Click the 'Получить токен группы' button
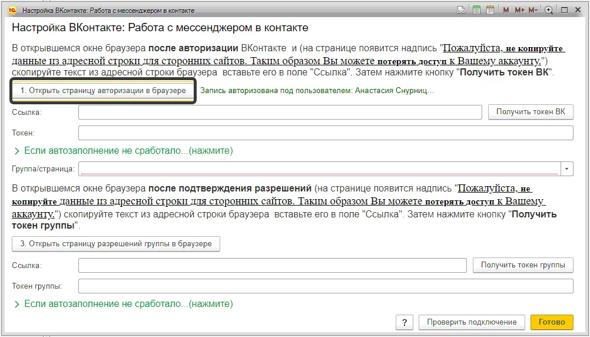 (x=523, y=265)
